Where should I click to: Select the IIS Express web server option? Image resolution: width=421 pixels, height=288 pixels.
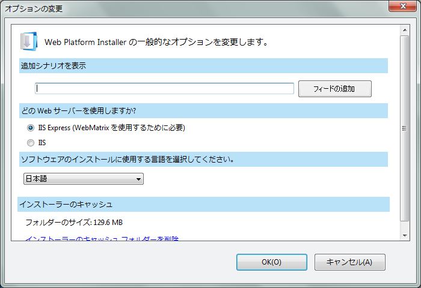[31, 128]
